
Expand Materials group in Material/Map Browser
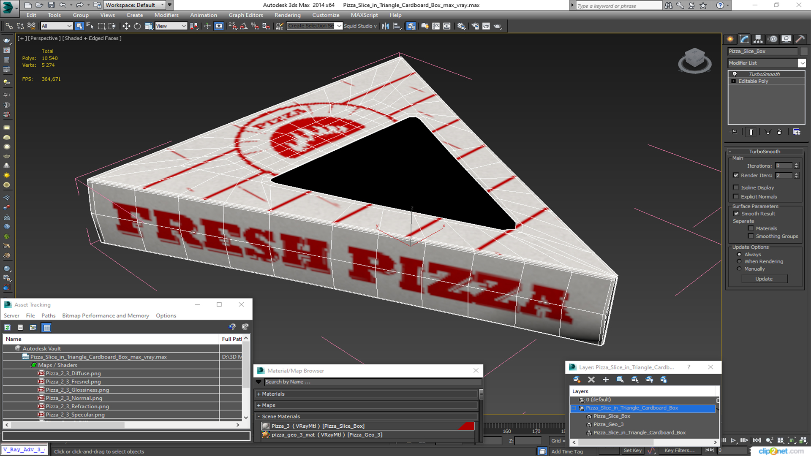click(x=259, y=394)
